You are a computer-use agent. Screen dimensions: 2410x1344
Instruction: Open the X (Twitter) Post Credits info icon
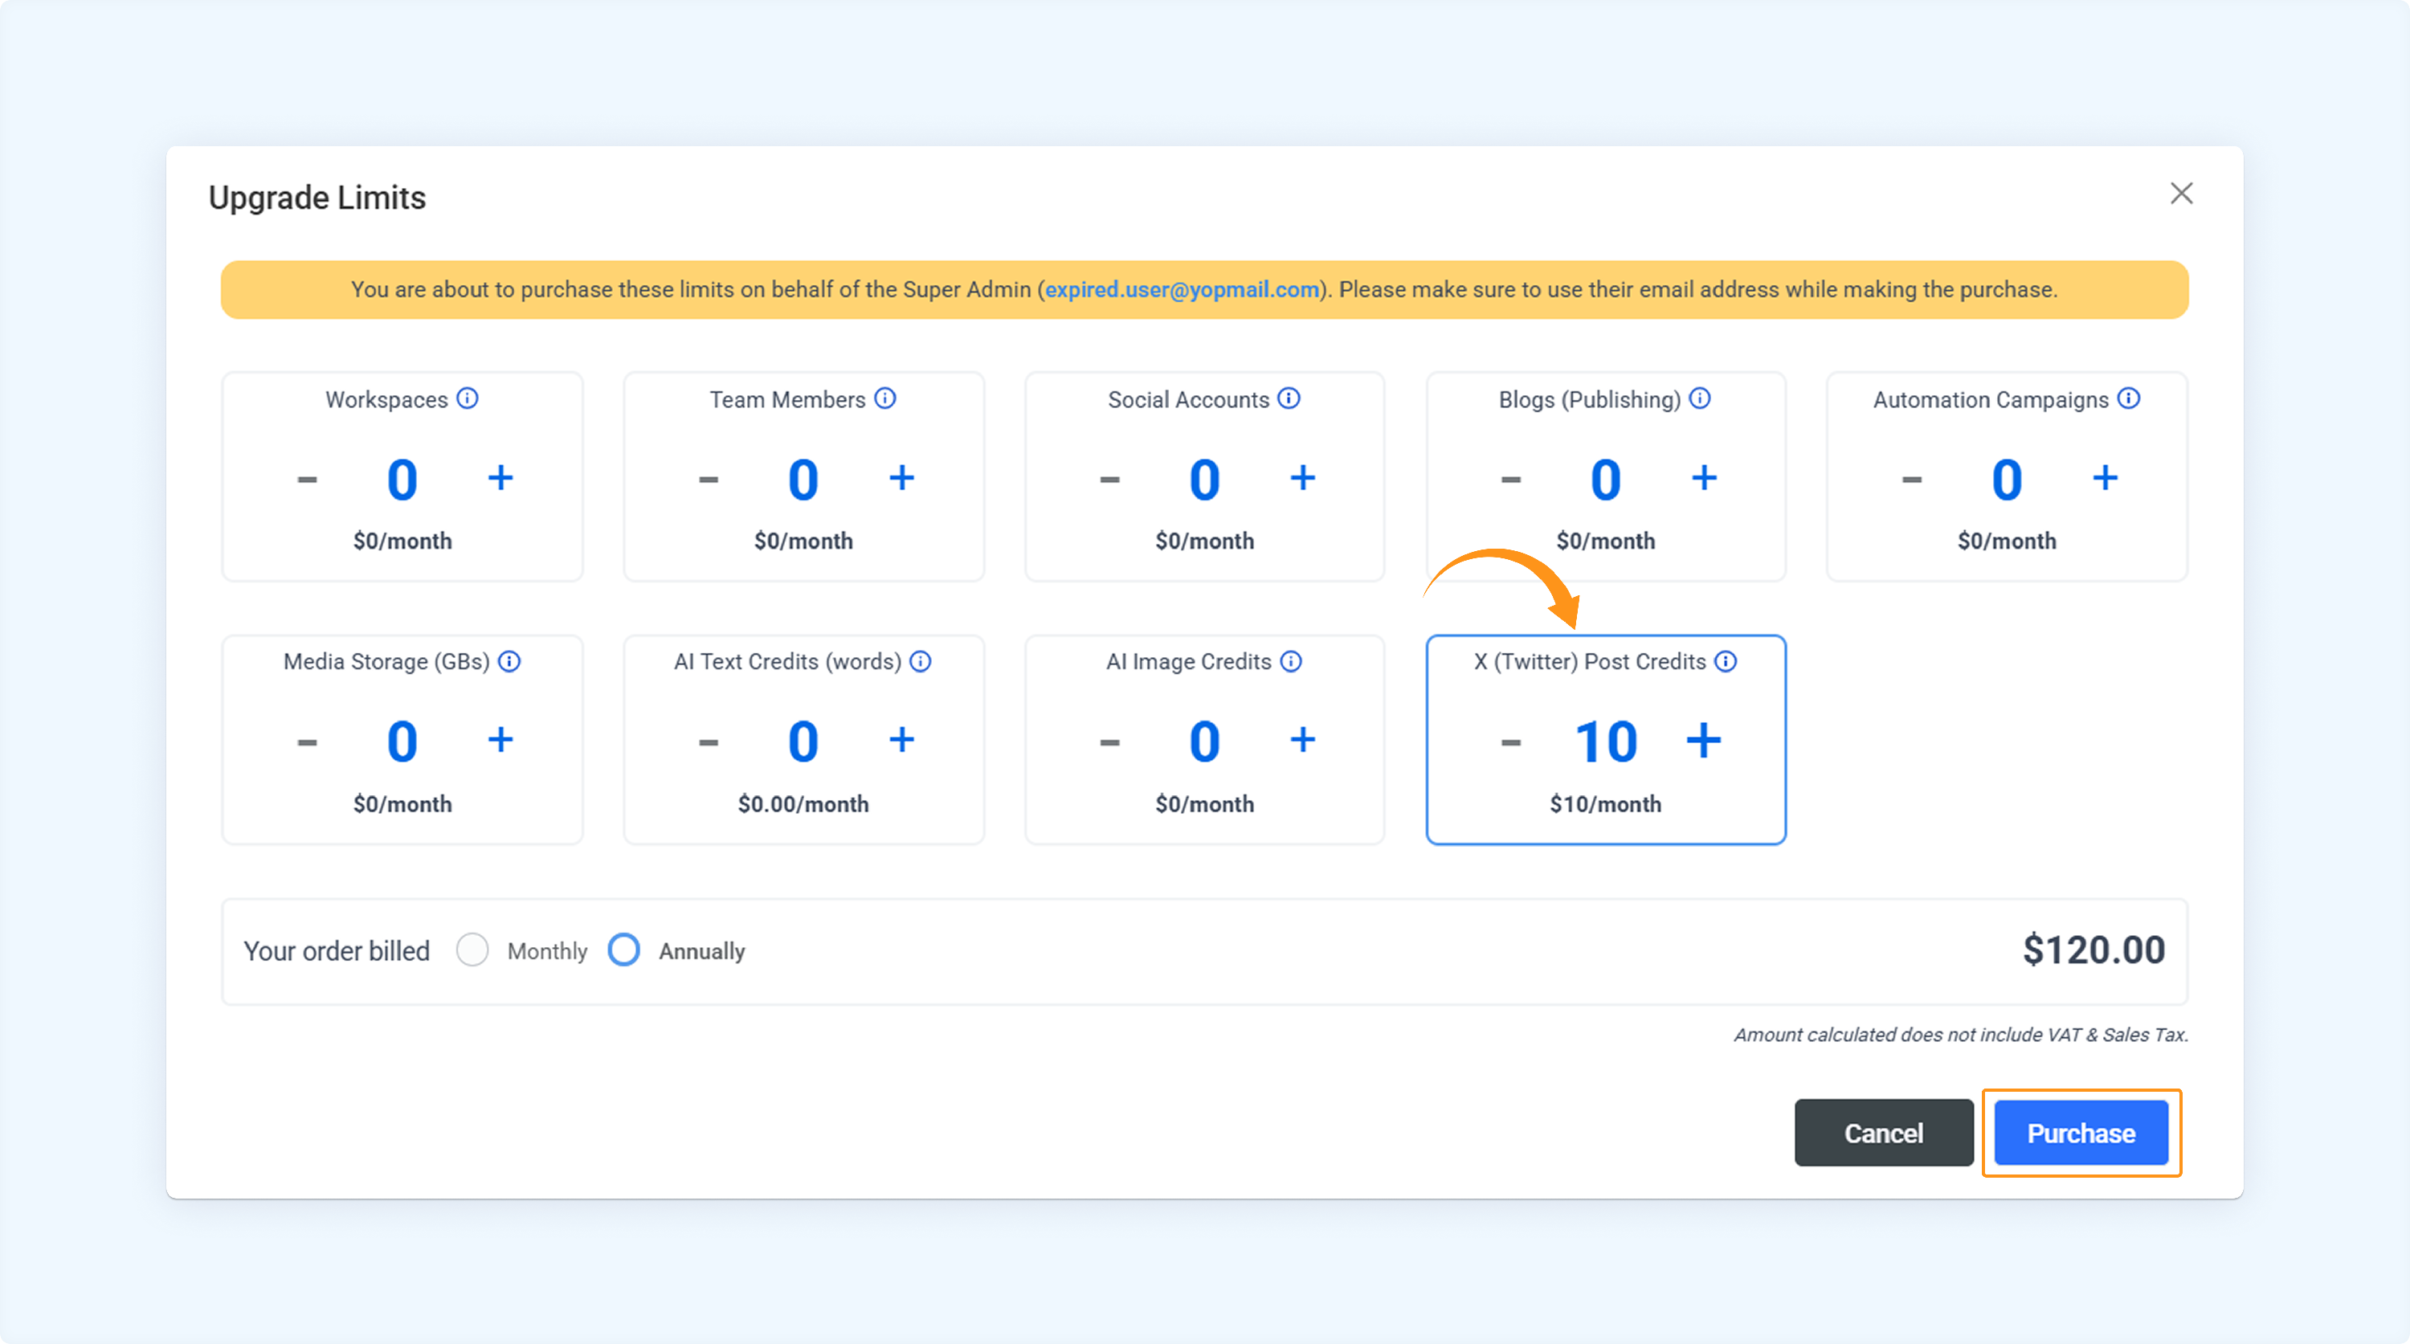pos(1726,661)
